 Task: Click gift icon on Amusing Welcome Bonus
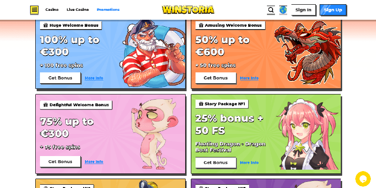coord(201,25)
